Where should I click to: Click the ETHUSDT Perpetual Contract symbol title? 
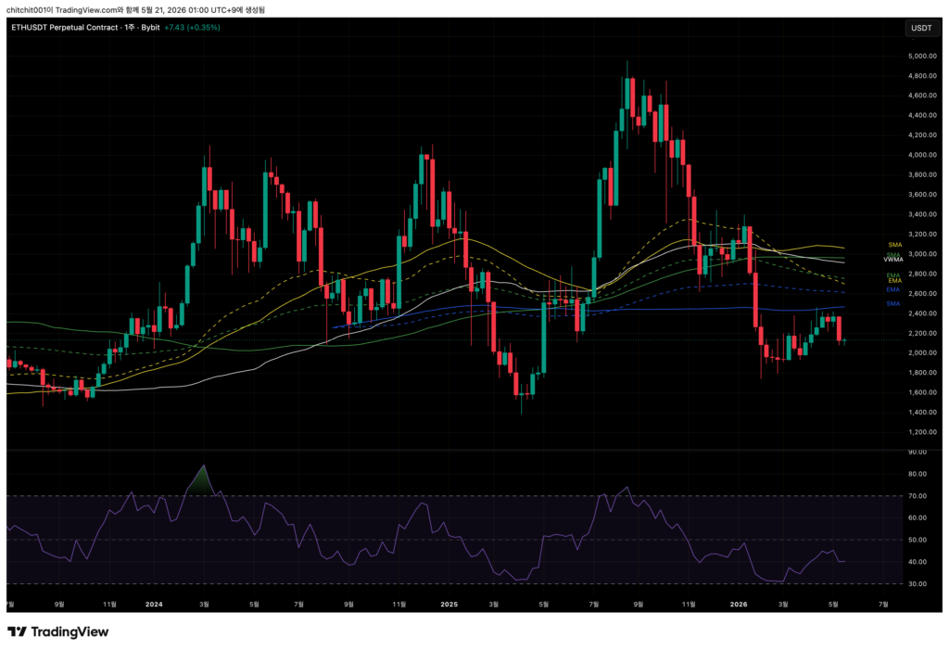click(x=66, y=27)
